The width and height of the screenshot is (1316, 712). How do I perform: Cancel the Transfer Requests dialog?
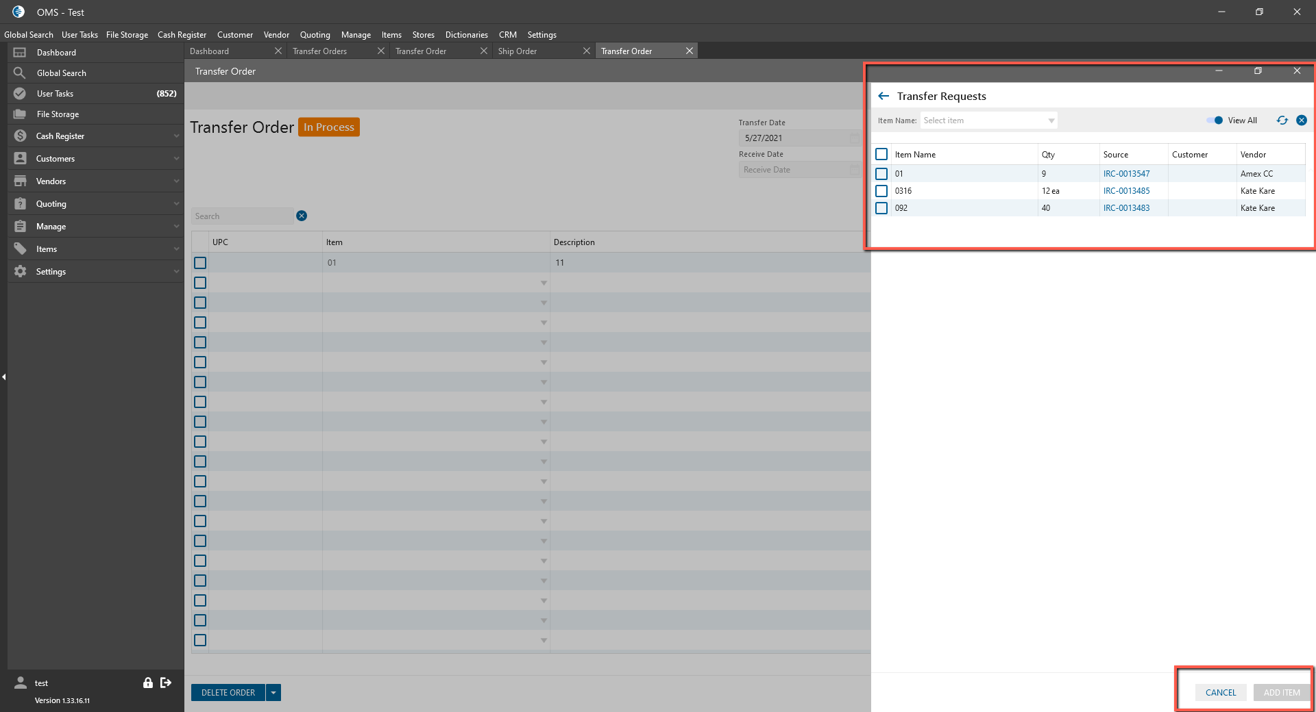(x=1221, y=693)
